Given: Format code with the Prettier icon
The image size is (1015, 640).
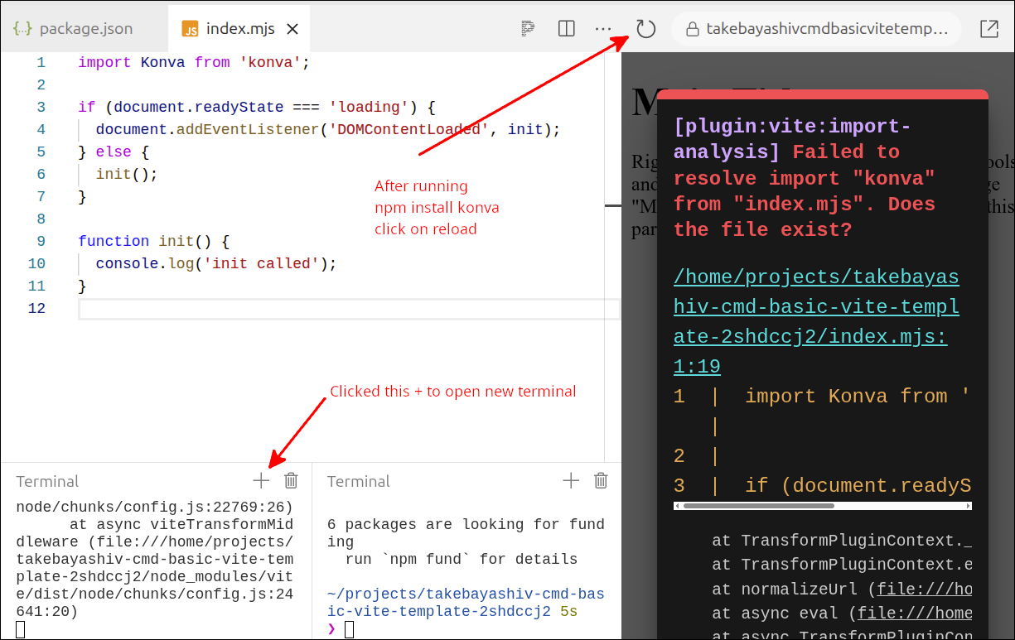Looking at the screenshot, I should [x=528, y=29].
